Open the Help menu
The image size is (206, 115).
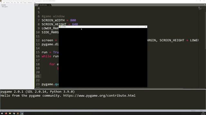coord(34,3)
